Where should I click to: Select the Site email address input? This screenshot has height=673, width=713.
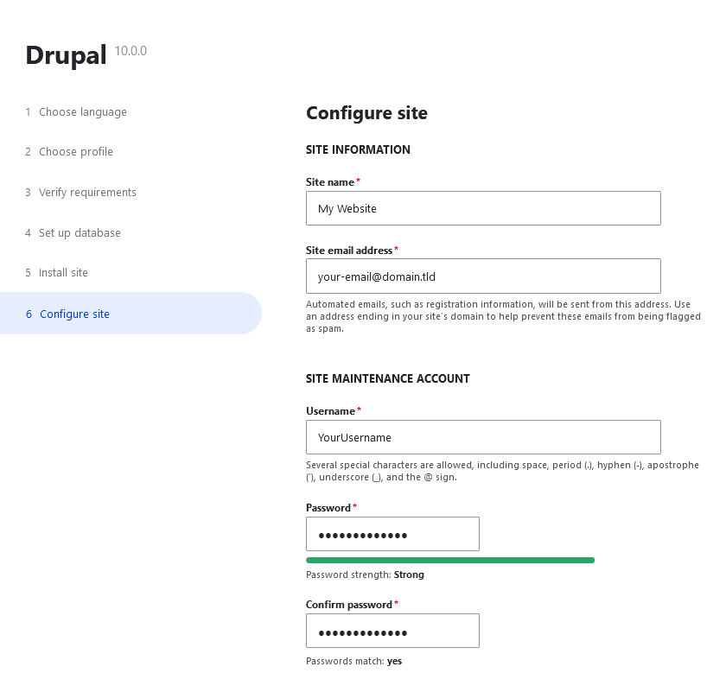[482, 276]
